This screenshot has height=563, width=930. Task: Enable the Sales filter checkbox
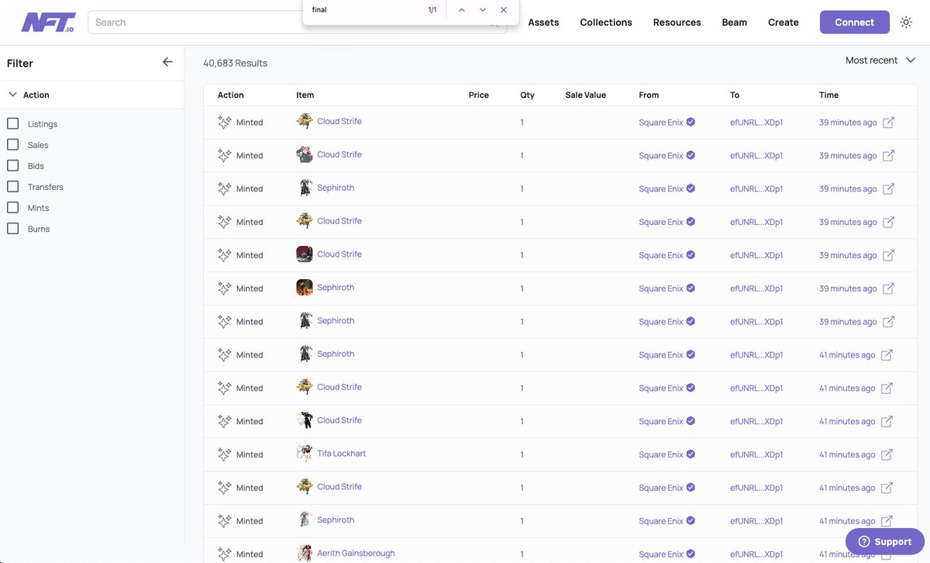pyautogui.click(x=12, y=144)
